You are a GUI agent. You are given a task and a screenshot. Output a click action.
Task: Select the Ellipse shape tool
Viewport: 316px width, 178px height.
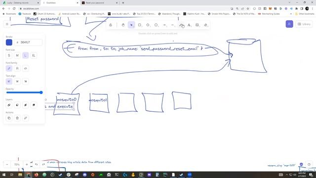point(156,25)
